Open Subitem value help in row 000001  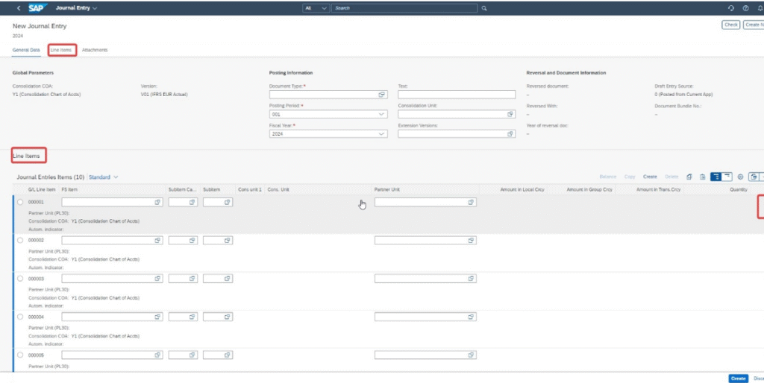228,202
